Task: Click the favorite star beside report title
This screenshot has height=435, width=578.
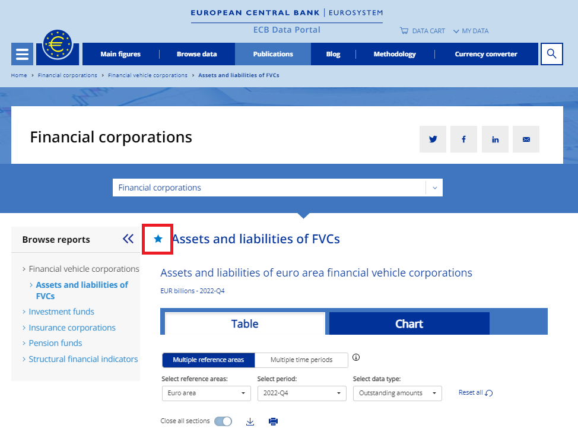Action: coord(158,239)
